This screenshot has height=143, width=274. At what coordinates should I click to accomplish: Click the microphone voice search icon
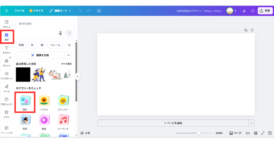pos(60,33)
